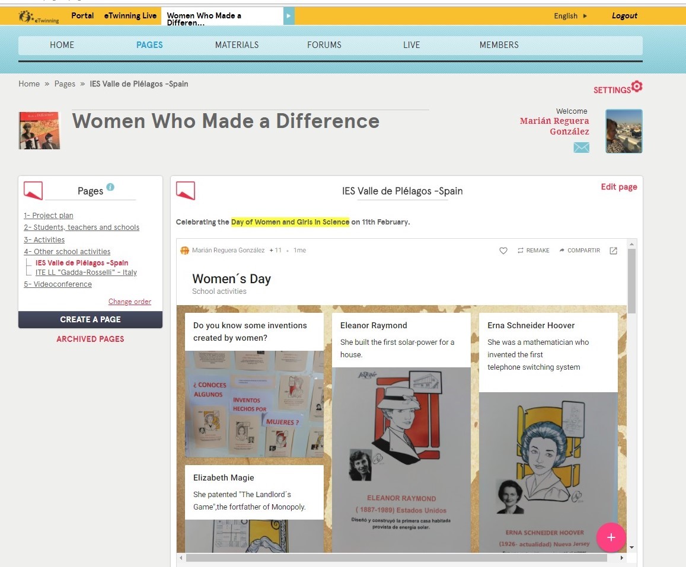Image resolution: width=686 pixels, height=567 pixels.
Task: Expand the project tab arrow
Action: [289, 16]
